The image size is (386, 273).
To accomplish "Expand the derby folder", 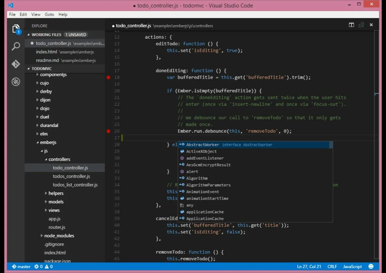I will coord(37,91).
